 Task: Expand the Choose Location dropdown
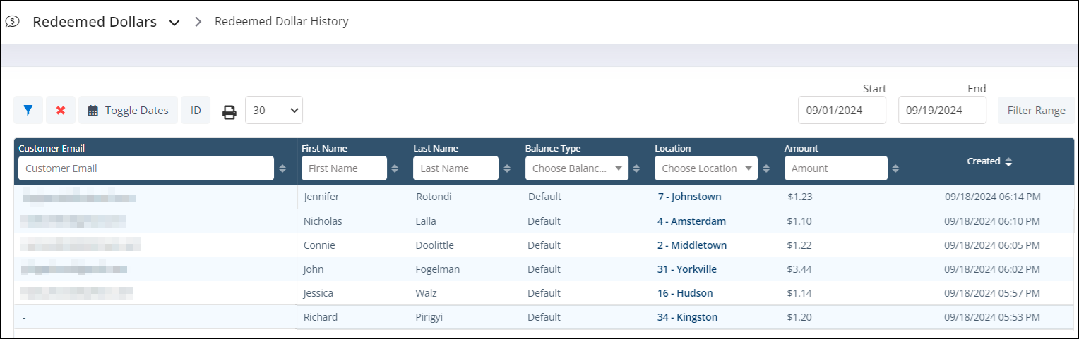(705, 168)
